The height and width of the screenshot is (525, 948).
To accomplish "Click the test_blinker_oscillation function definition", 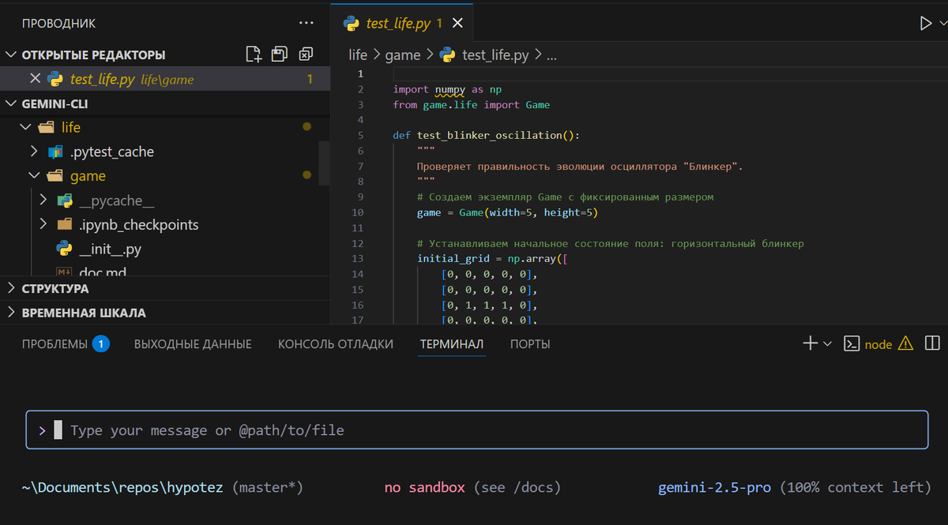I will pyautogui.click(x=487, y=135).
